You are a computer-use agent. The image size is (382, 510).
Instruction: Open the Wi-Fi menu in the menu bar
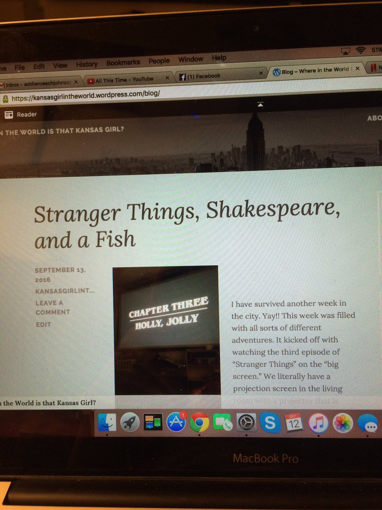(360, 49)
